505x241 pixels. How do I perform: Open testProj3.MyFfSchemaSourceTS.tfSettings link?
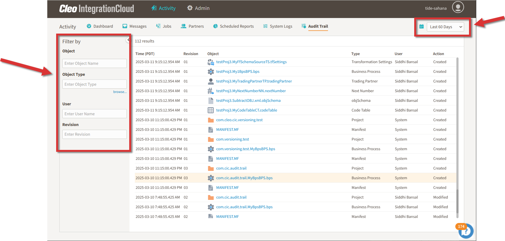click(251, 62)
